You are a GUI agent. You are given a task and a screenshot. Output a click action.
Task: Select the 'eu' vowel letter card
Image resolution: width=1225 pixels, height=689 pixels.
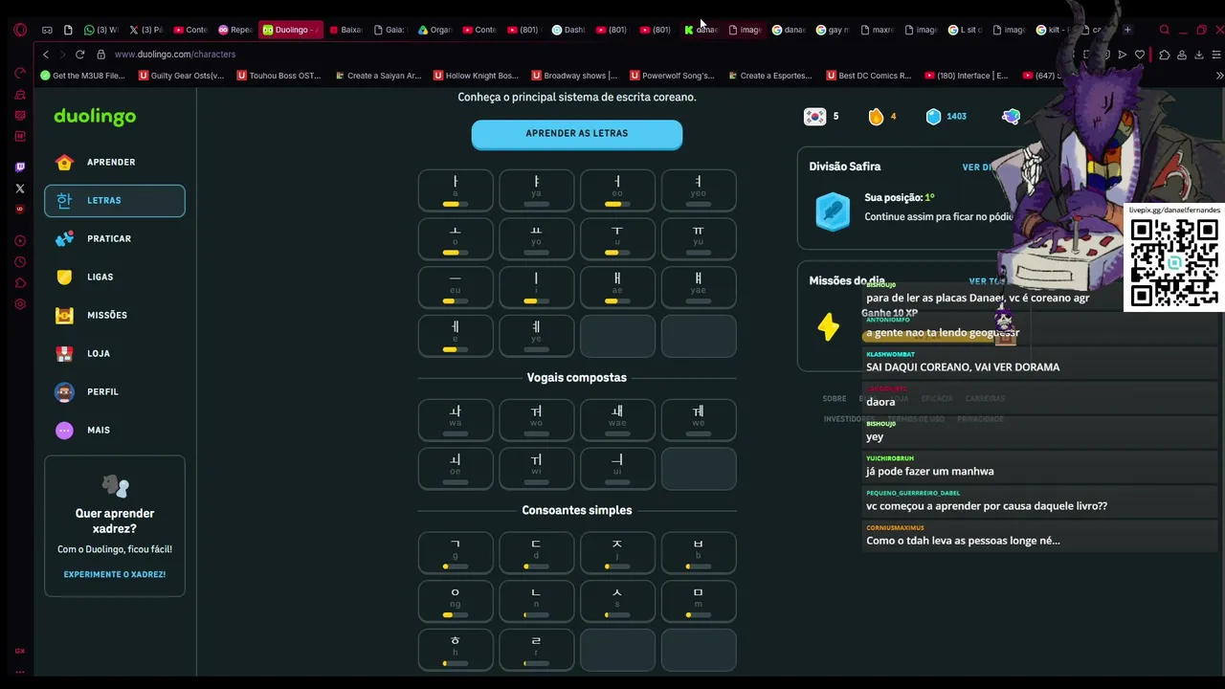coord(456,288)
